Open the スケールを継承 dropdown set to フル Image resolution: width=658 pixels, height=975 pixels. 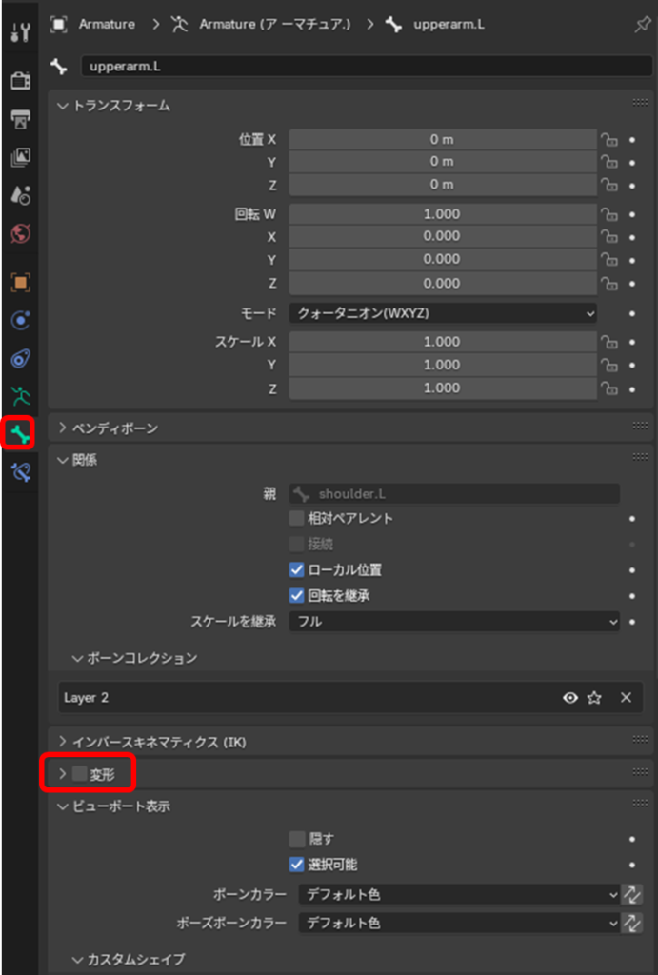click(x=454, y=622)
